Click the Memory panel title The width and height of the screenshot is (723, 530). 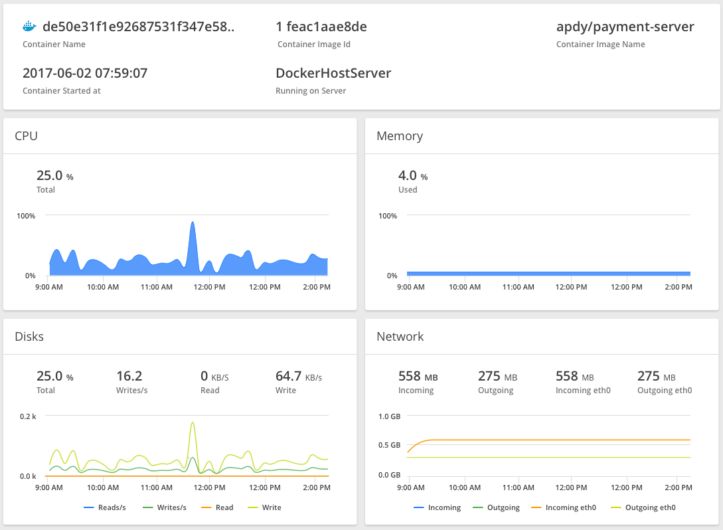pos(400,136)
